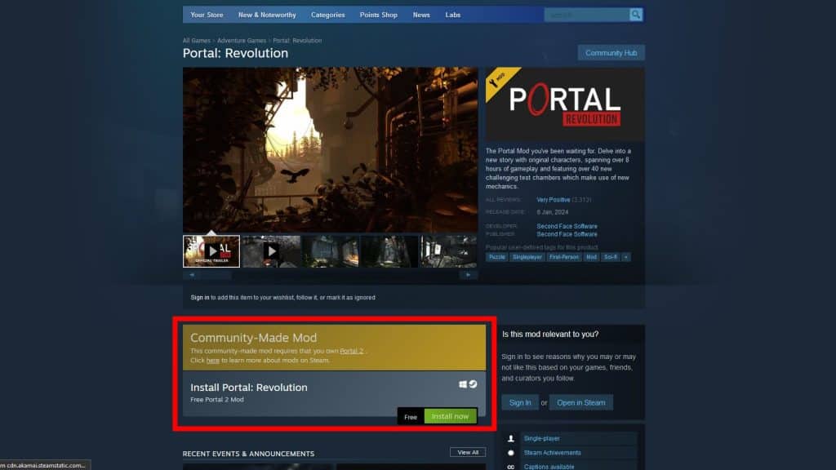The width and height of the screenshot is (836, 470).
Task: Play the official trailer thumbnail
Action: [x=211, y=251]
